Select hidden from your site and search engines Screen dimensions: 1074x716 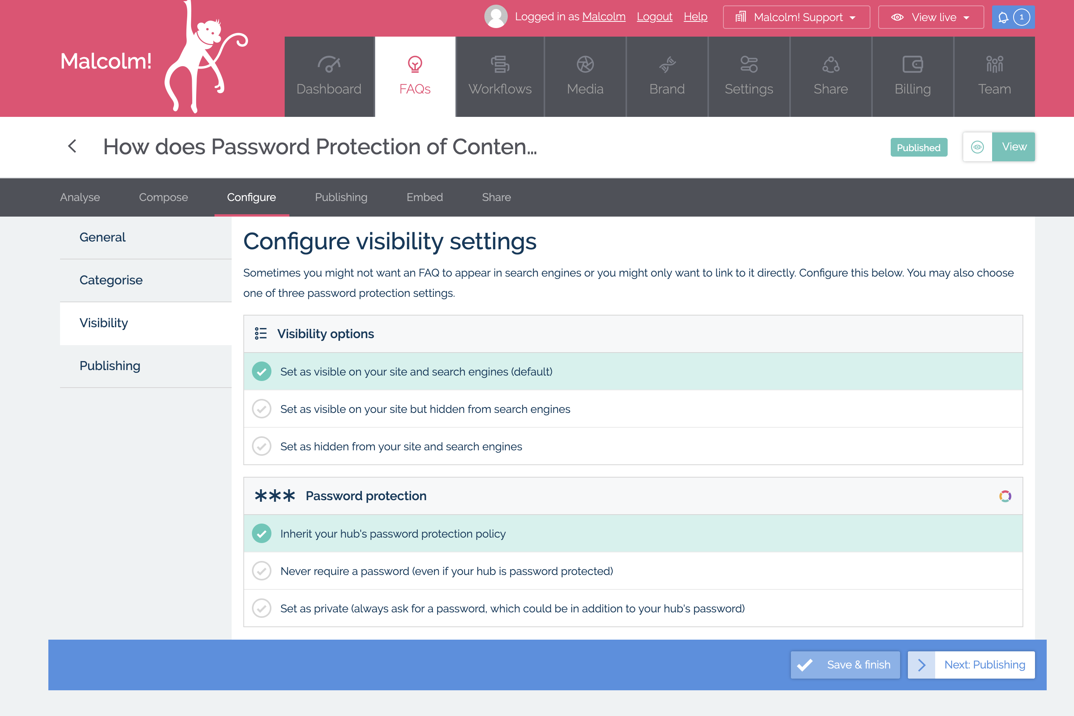tap(633, 446)
